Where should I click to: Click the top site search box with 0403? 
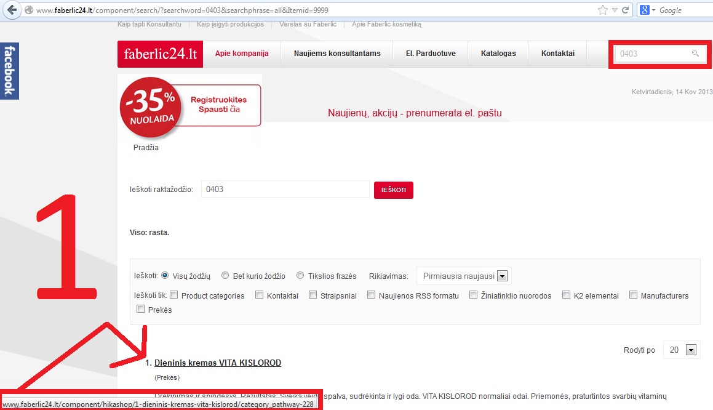(659, 54)
